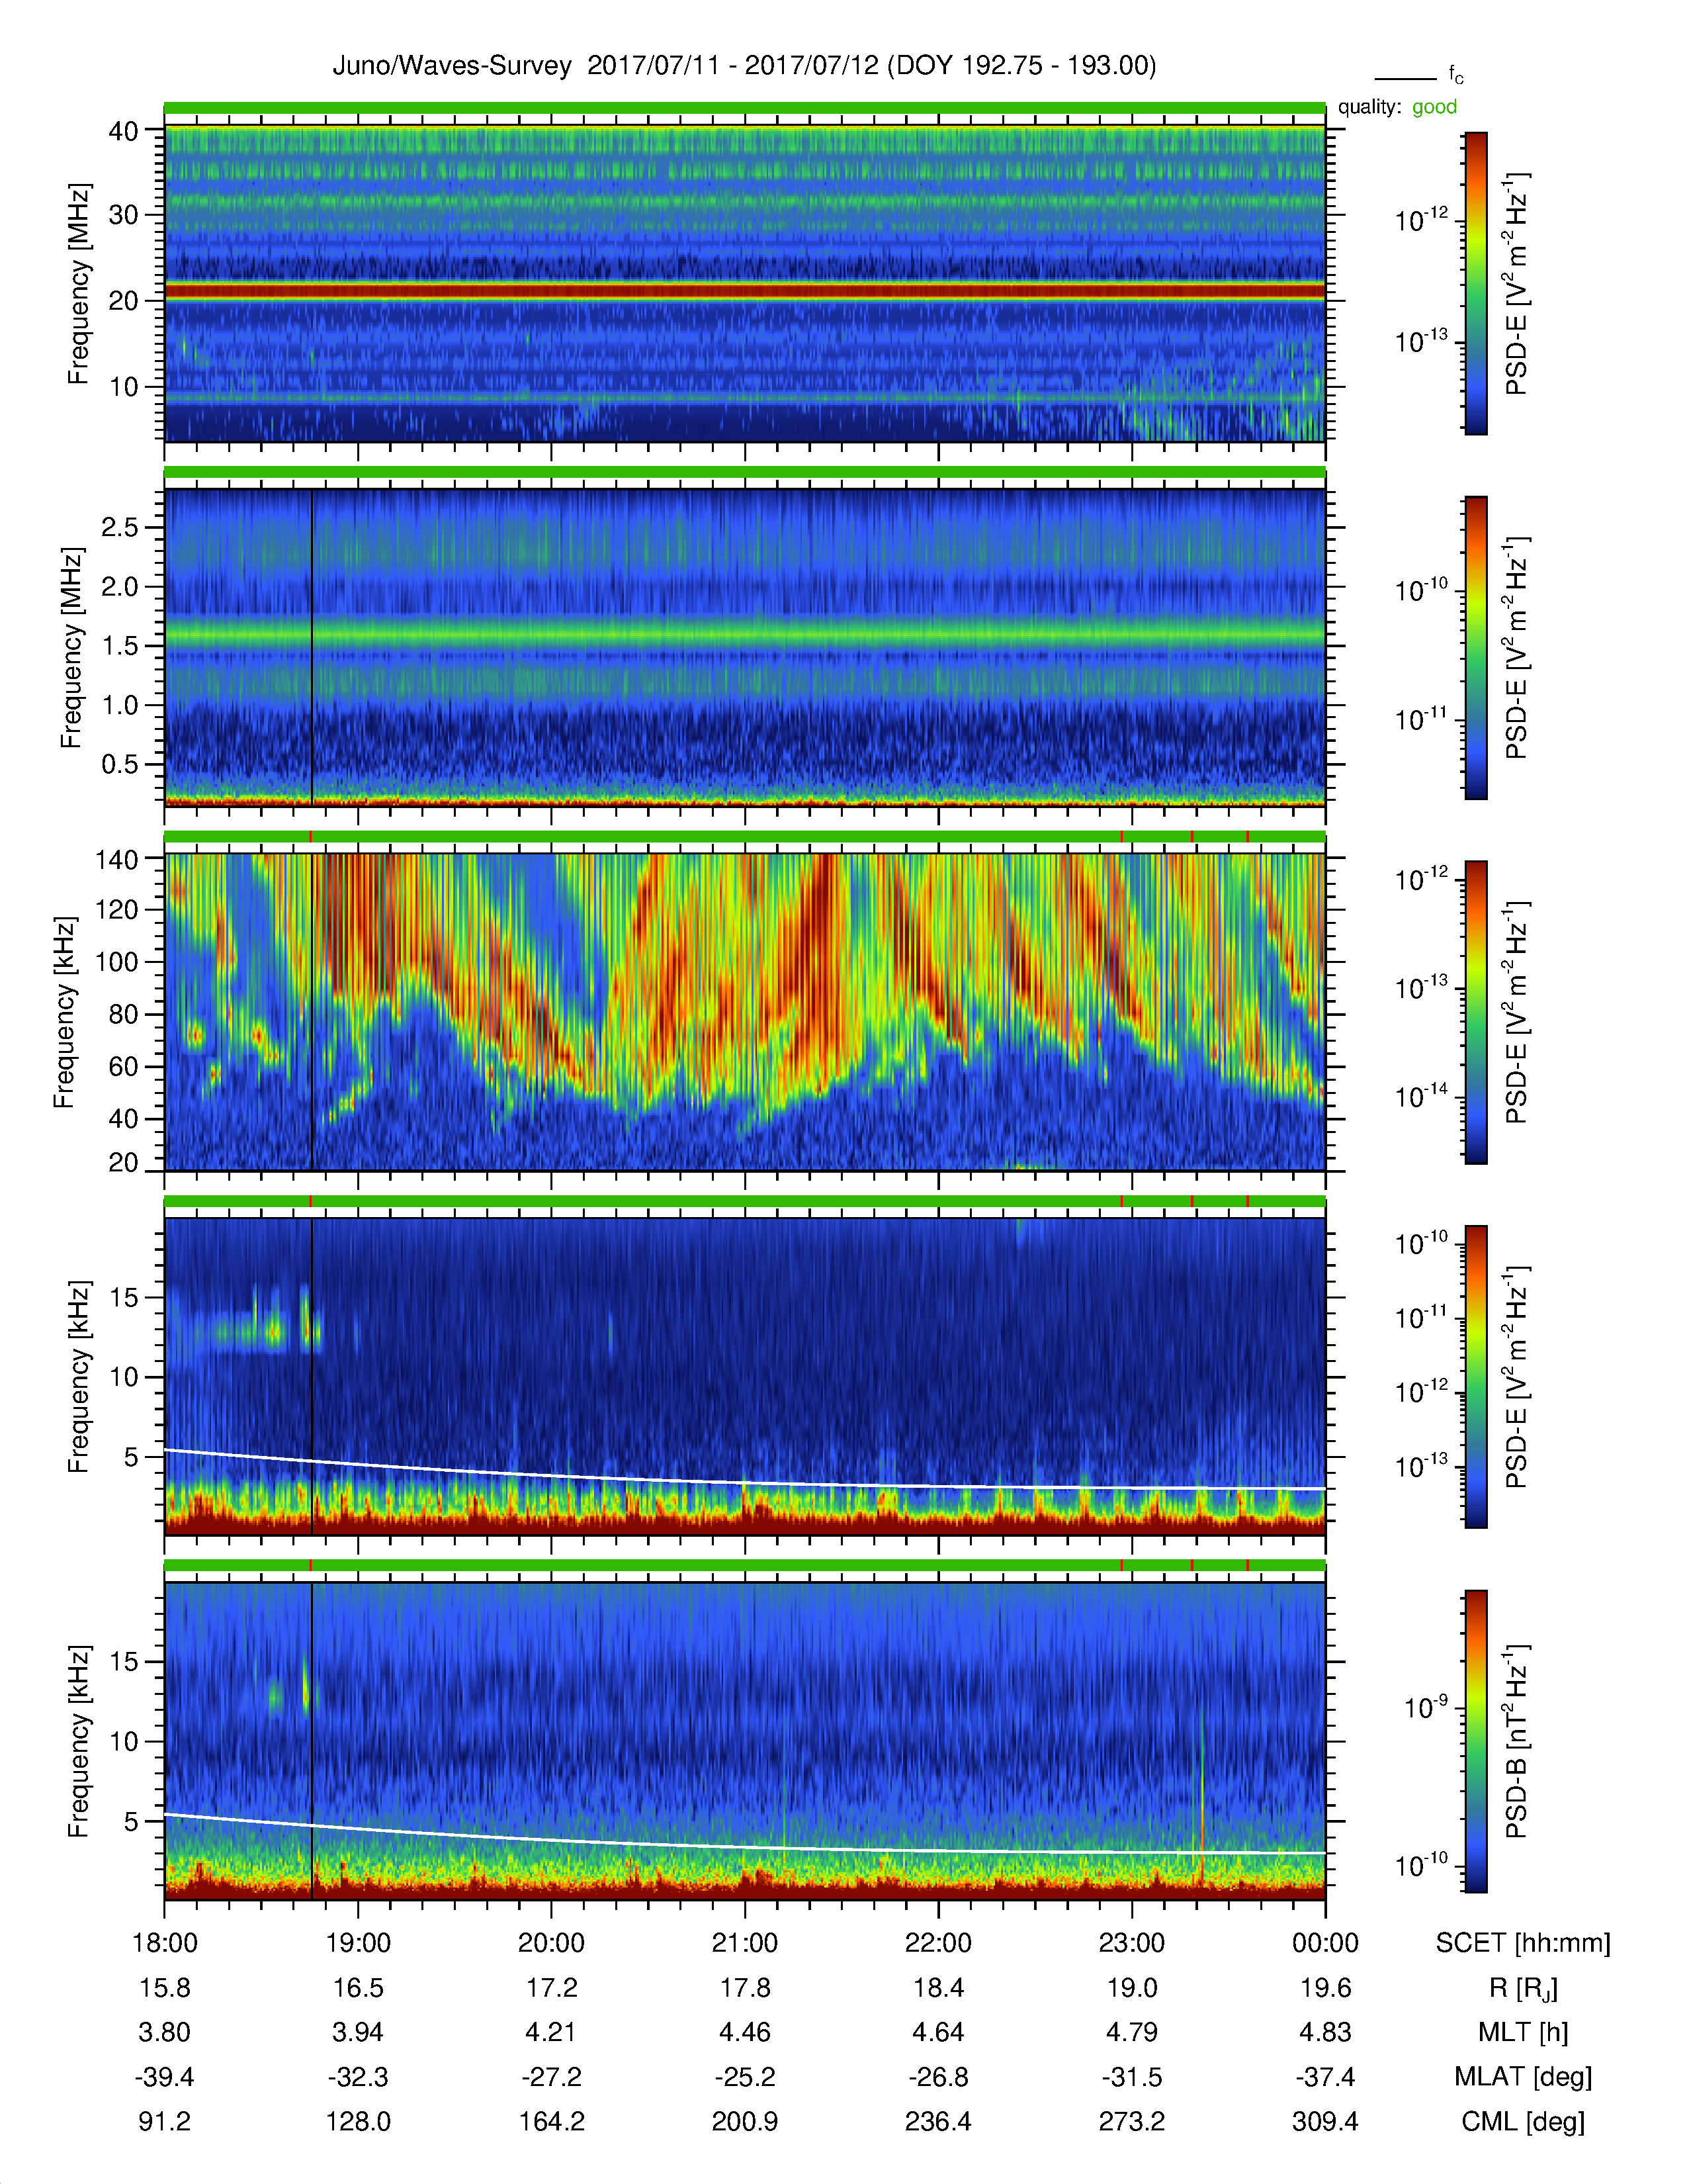Click the 140 kHz label on the third panel axis

click(x=116, y=859)
